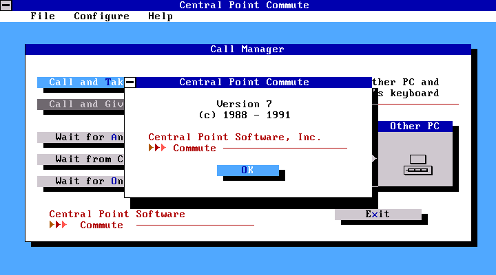Viewport: 496px width, 275px height.
Task: Click the about dialog's title bar
Action: click(x=254, y=82)
